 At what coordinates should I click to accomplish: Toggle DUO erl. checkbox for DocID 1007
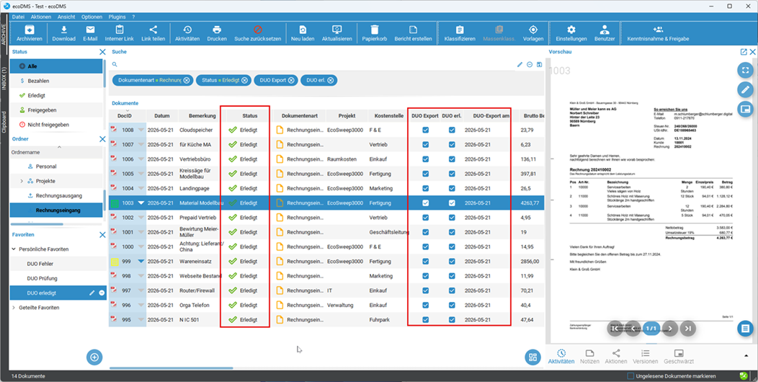coord(452,145)
